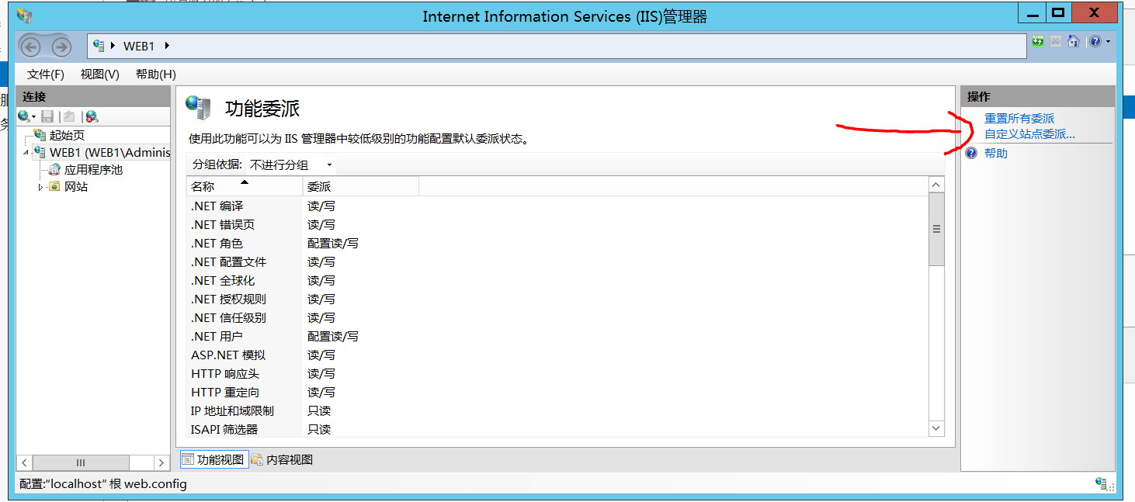Click the 重置所有委派 link
Viewport: 1135px width, 502px height.
[1019, 119]
